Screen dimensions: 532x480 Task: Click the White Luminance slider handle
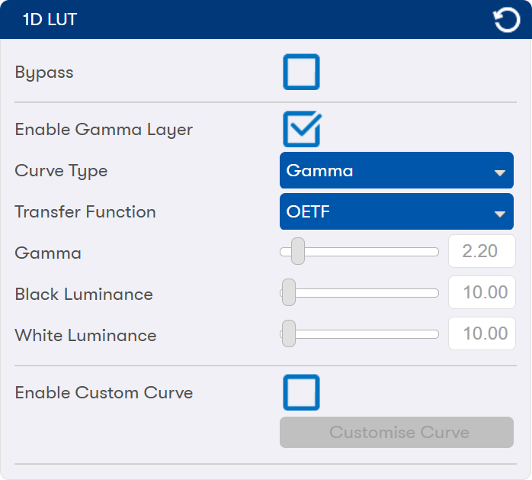(x=288, y=333)
